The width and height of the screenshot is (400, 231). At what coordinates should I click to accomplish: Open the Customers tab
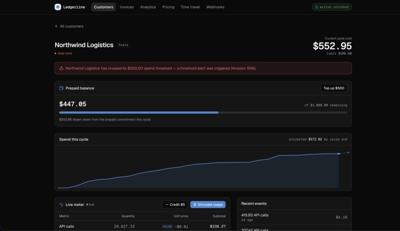pos(104,7)
